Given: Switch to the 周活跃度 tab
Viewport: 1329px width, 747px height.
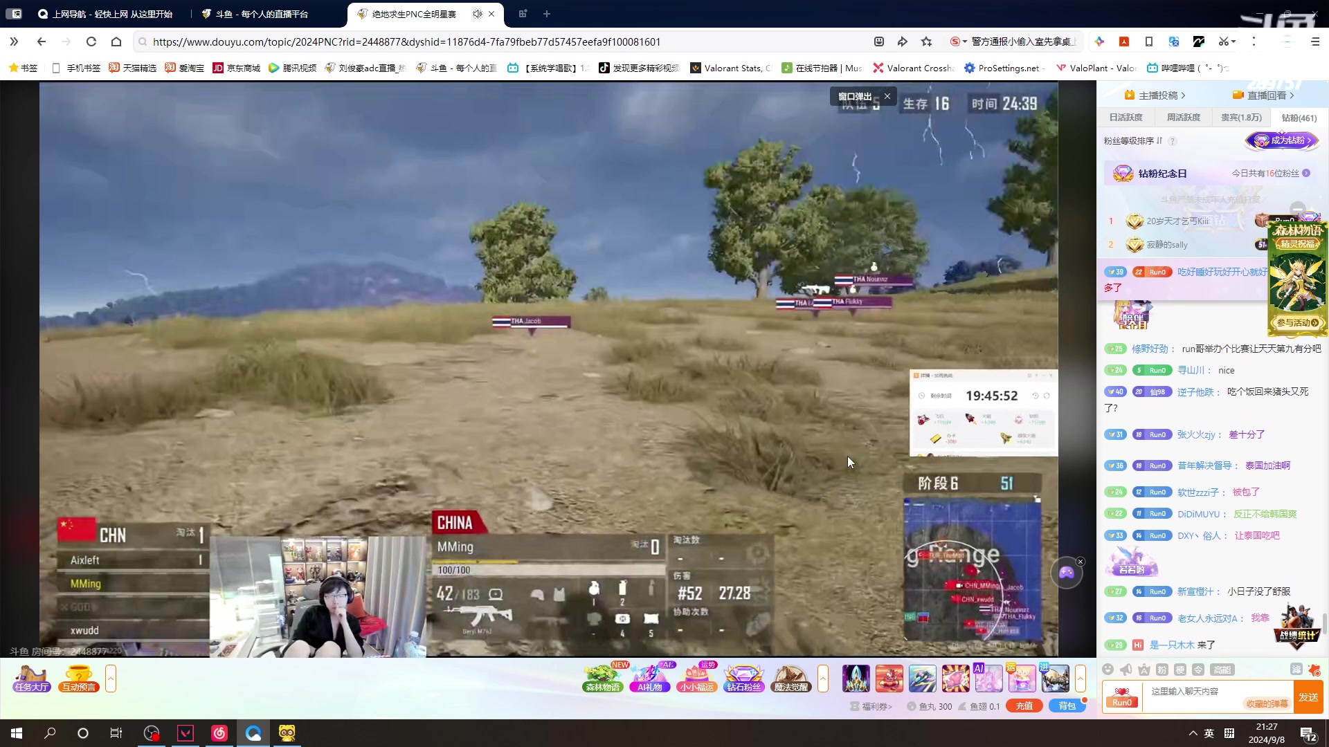Looking at the screenshot, I should tap(1184, 118).
